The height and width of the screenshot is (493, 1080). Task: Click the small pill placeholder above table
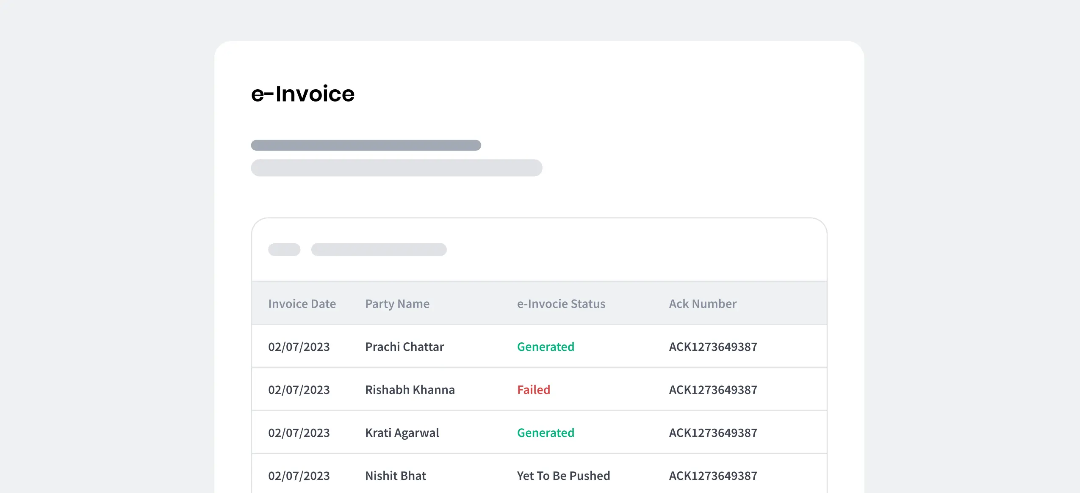click(x=284, y=250)
